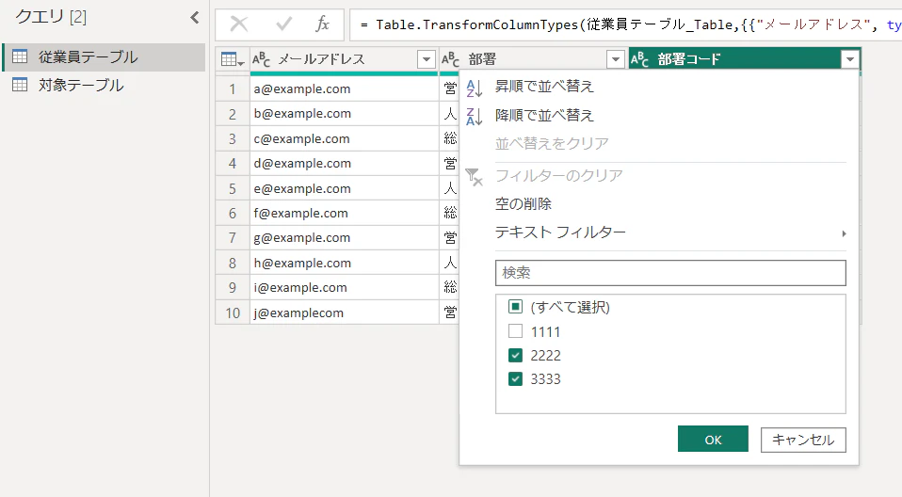This screenshot has height=497, width=902.
Task: Click the ascending sort A-Z icon
Action: click(x=474, y=88)
